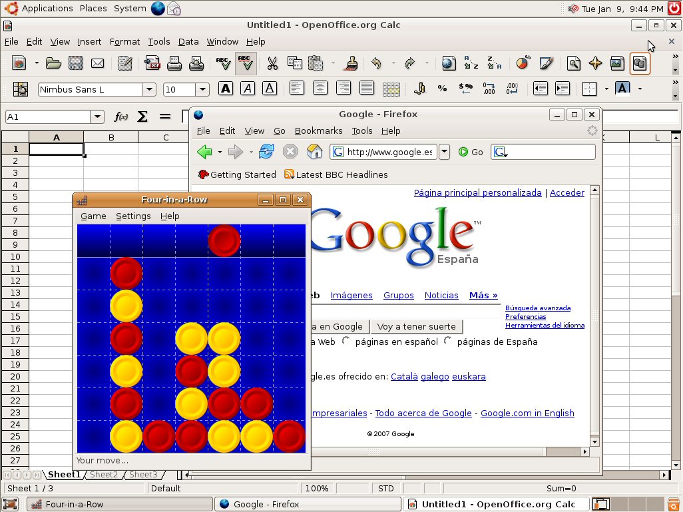Click the New spreadsheet icon in Calc toolbar
Image resolution: width=683 pixels, height=512 pixels.
pos(19,64)
